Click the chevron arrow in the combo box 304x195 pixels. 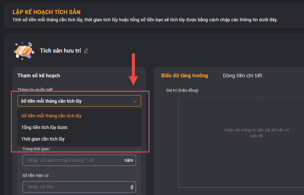[x=135, y=101]
